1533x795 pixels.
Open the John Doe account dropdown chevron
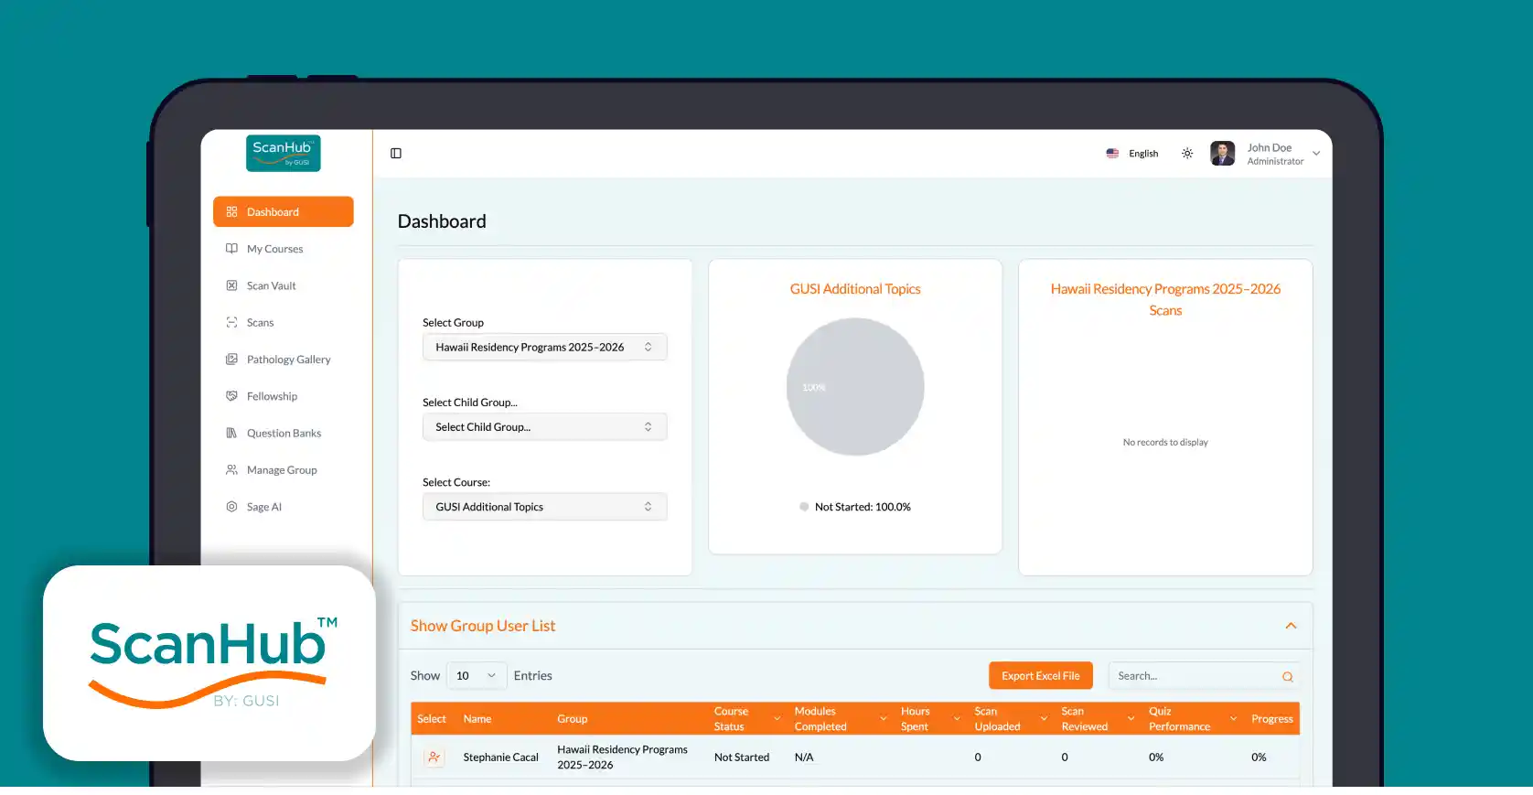(x=1316, y=154)
